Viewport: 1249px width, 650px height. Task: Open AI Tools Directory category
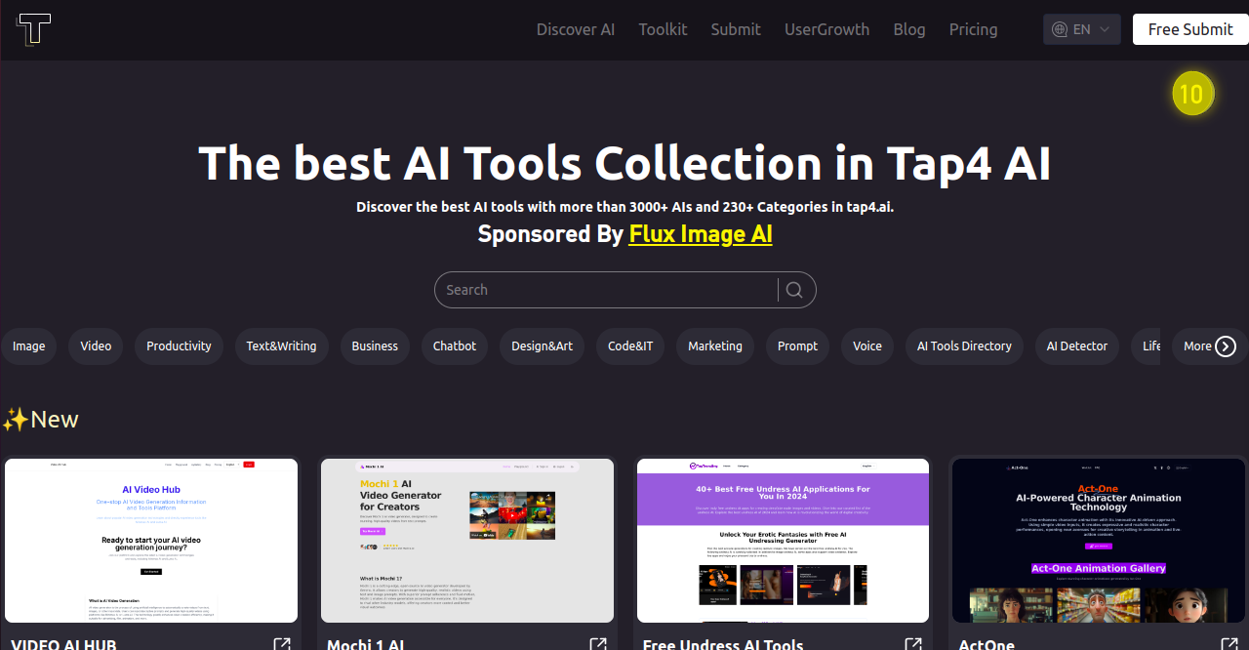964,346
